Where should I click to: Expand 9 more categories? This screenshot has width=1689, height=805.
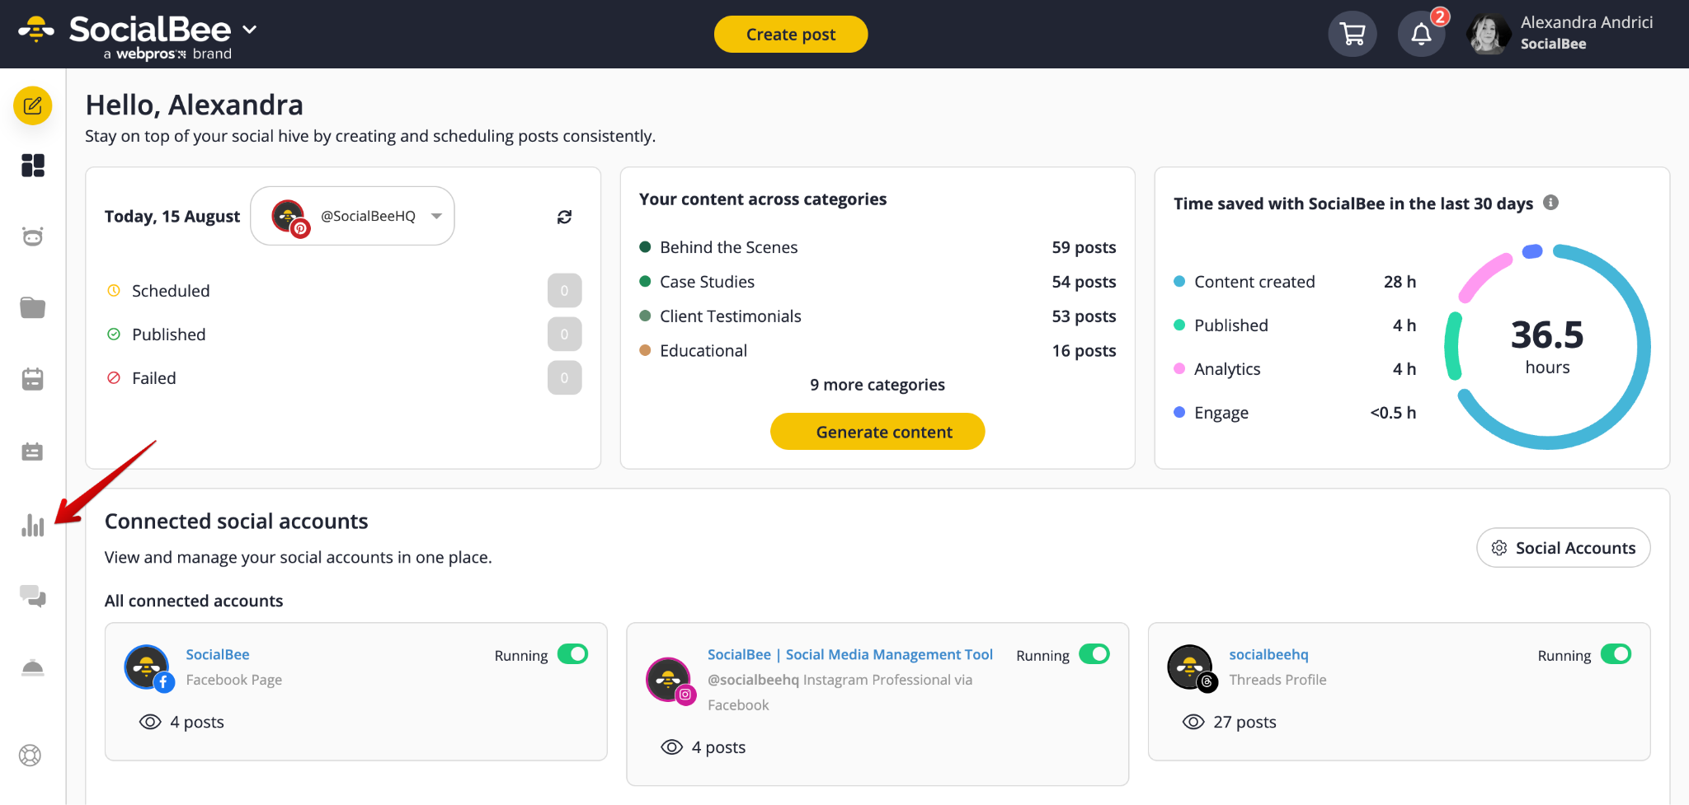point(877,385)
